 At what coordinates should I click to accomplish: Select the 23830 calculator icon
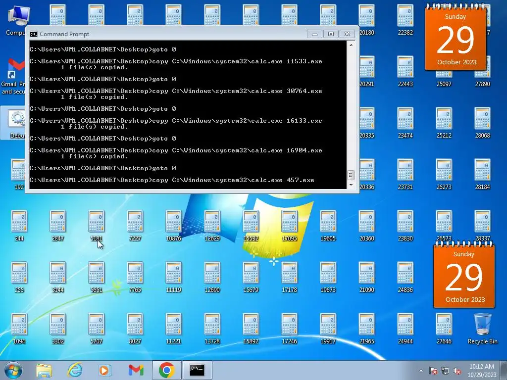[405, 226]
